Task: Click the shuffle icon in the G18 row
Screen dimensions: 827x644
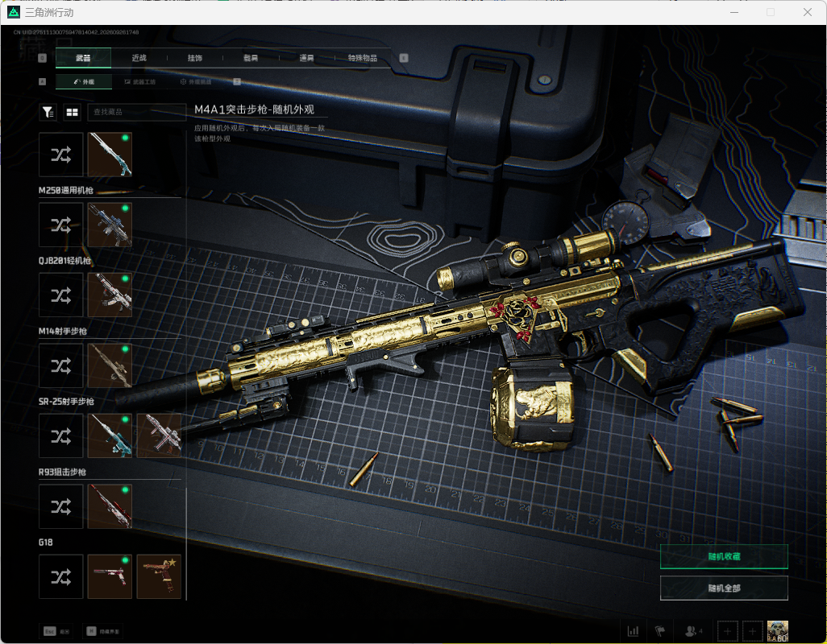Action: coord(60,576)
